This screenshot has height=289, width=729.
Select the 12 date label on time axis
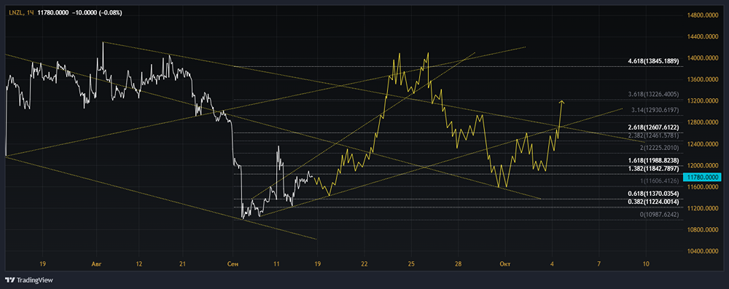[x=139, y=264]
